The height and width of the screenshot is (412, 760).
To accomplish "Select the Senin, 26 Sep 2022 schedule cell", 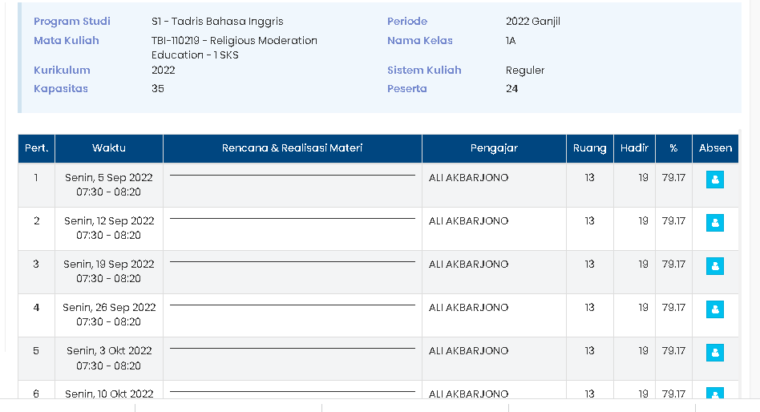I will point(109,315).
